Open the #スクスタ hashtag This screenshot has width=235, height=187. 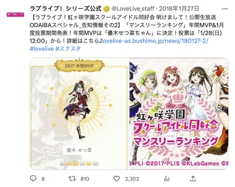tap(68, 49)
